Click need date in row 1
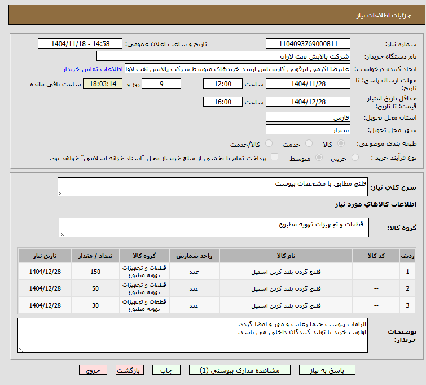 click(x=45, y=272)
